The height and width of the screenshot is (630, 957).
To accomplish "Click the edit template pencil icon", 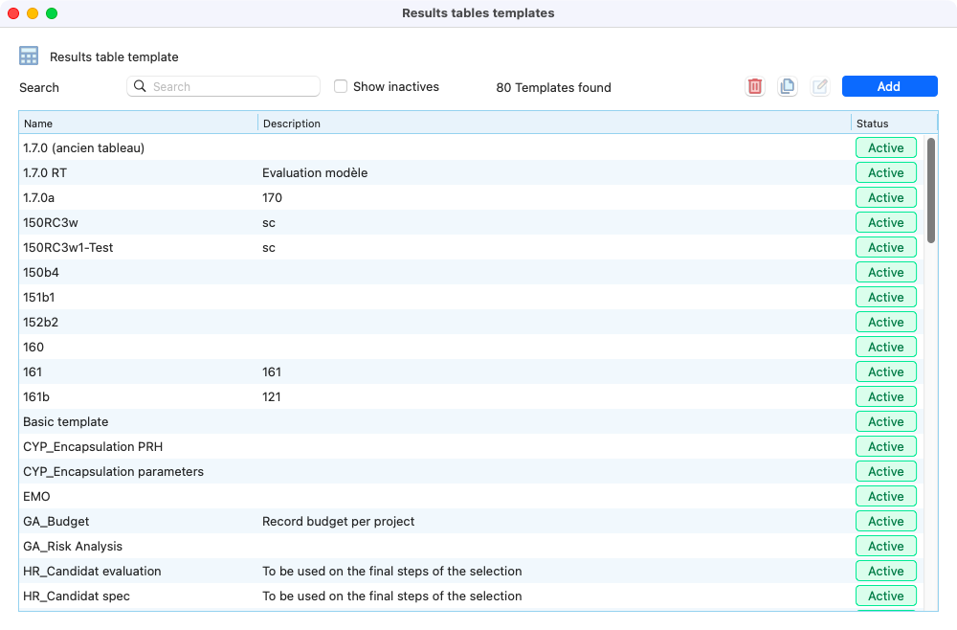I will click(x=820, y=87).
